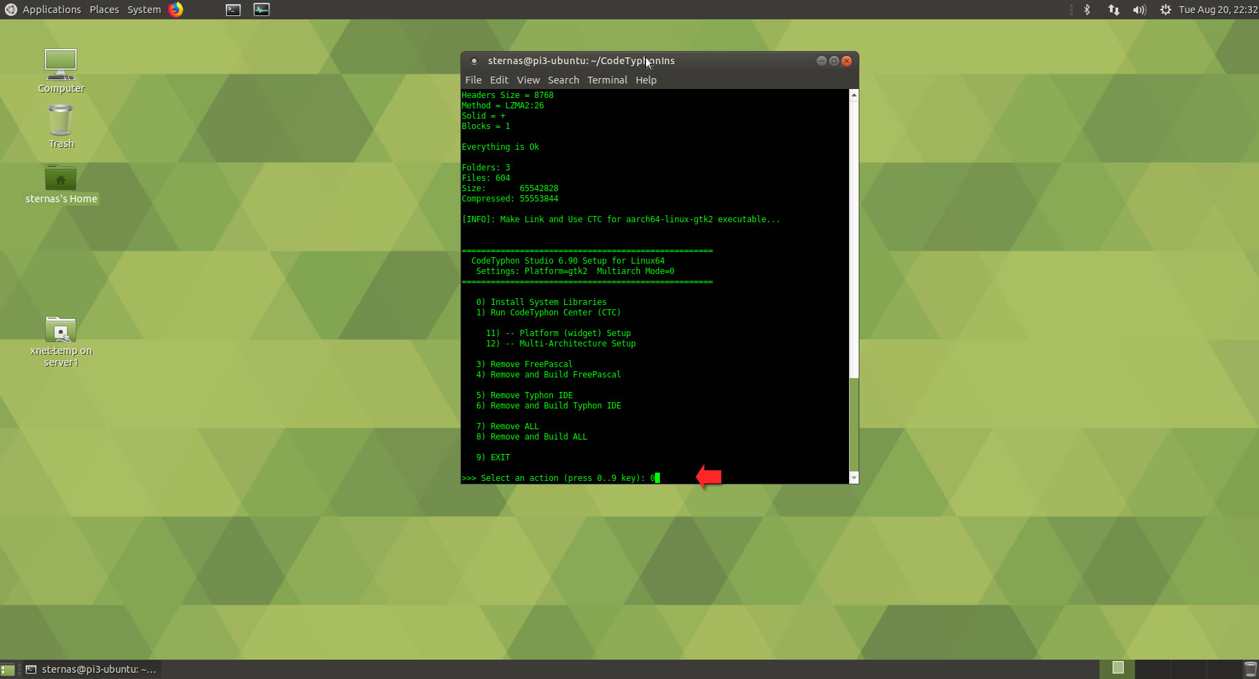Open the terminal Edit menu
This screenshot has height=679, width=1259.
pyautogui.click(x=499, y=80)
